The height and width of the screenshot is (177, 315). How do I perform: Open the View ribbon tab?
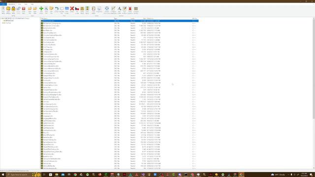[20, 4]
